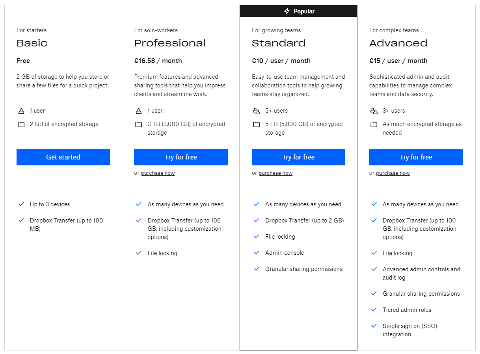Try the Standard plan for free
Viewport: 480px width, 354px height.
[x=298, y=157]
